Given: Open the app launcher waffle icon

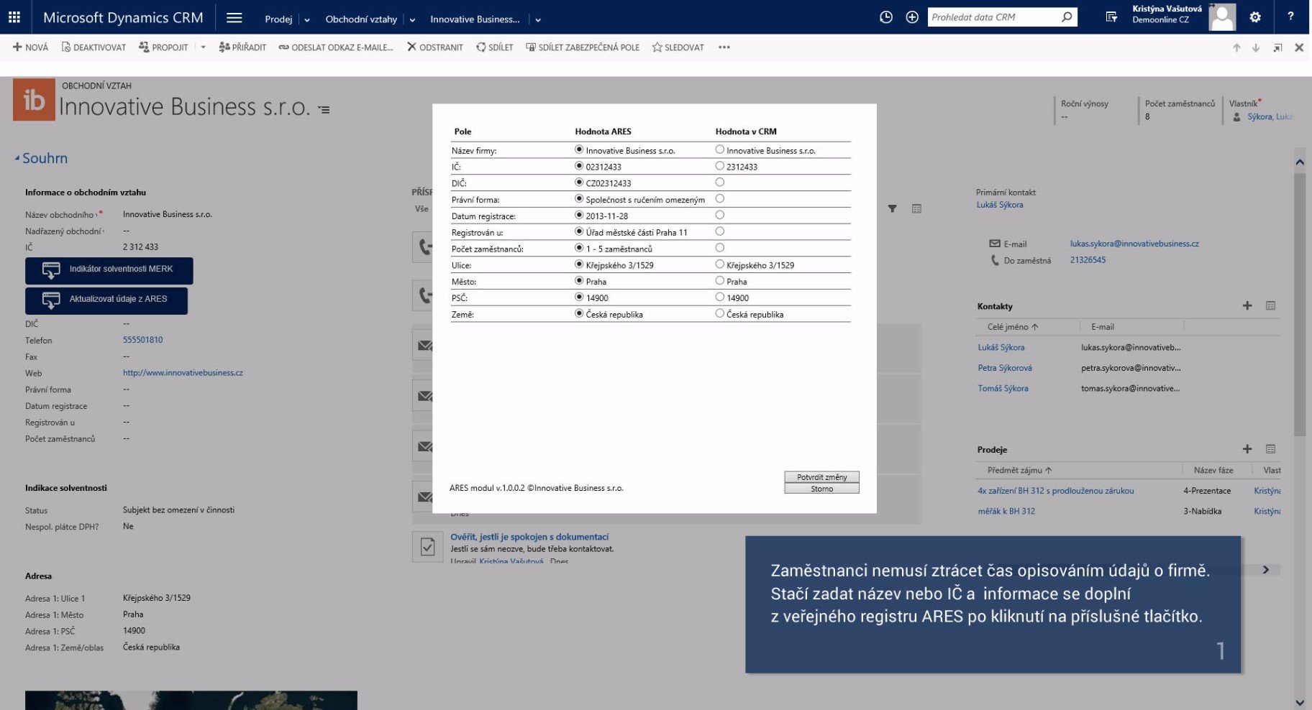Looking at the screenshot, I should point(14,17).
